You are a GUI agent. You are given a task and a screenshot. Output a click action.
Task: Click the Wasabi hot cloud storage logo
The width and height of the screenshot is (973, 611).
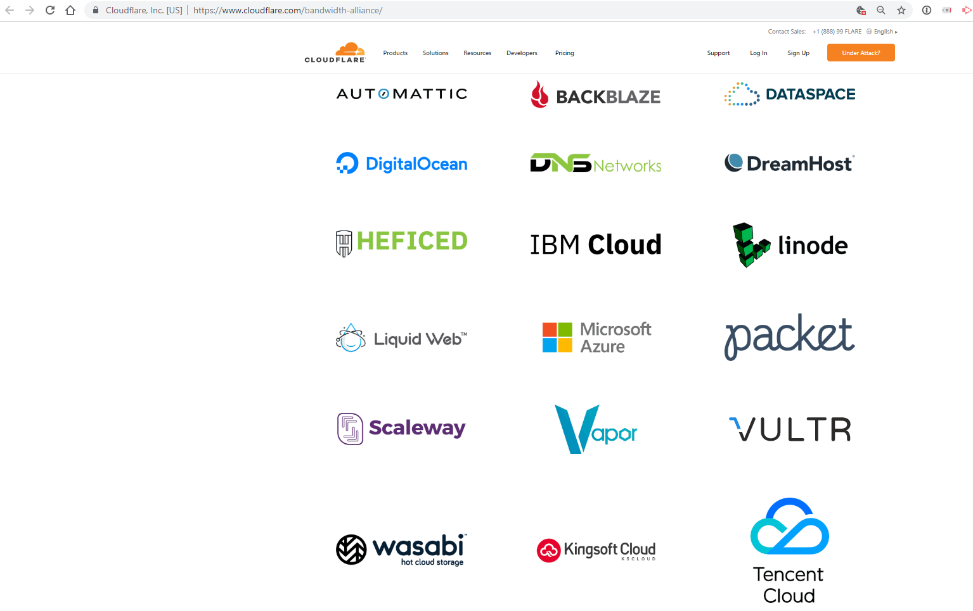tap(401, 550)
